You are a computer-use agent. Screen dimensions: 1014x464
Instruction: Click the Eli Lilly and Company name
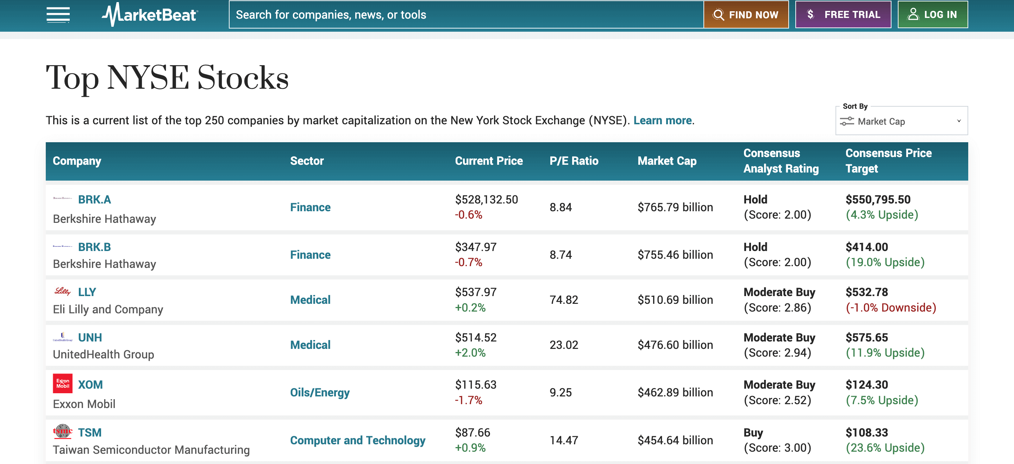click(x=108, y=310)
